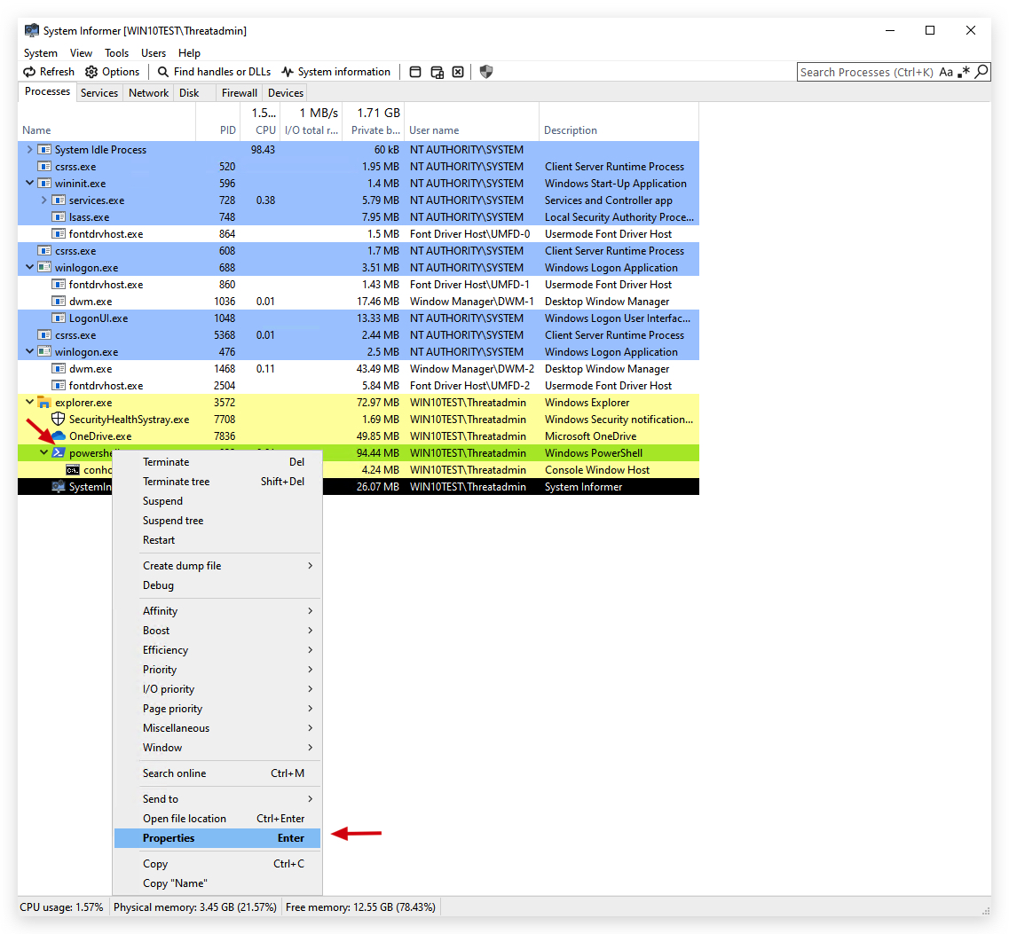This screenshot has height=934, width=1009.
Task: Switch to the Services tab
Action: 99,92
